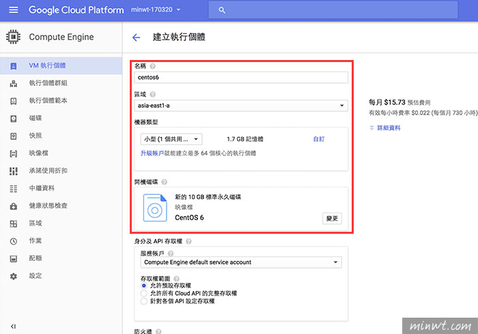Go back with the left arrow
478x334 pixels.
[136, 37]
